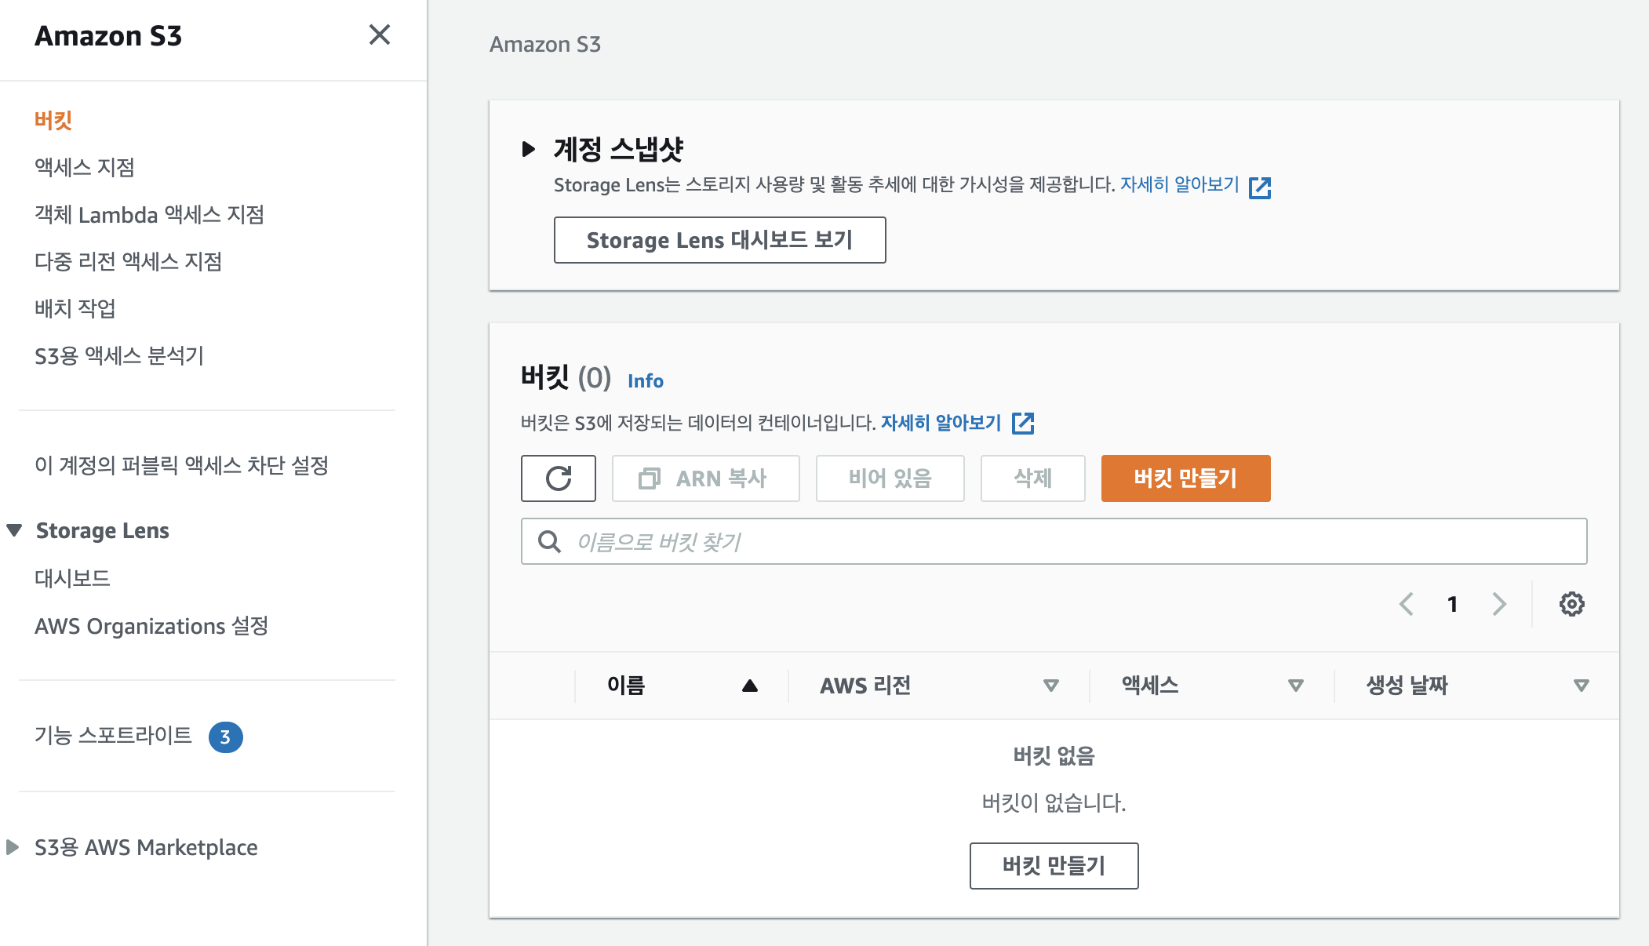This screenshot has width=1649, height=946.
Task: Expand S3용 AWS Marketplace group
Action: click(x=13, y=847)
